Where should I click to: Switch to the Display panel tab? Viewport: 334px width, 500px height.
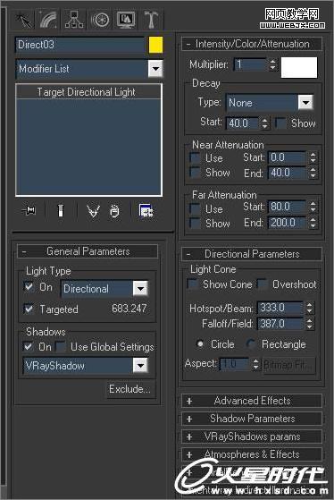(126, 20)
